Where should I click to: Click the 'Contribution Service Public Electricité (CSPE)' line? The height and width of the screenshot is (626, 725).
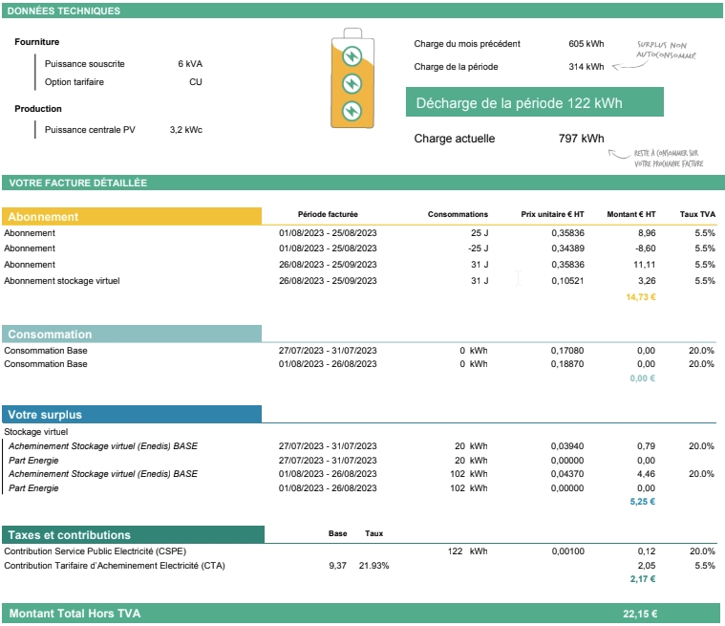point(94,551)
